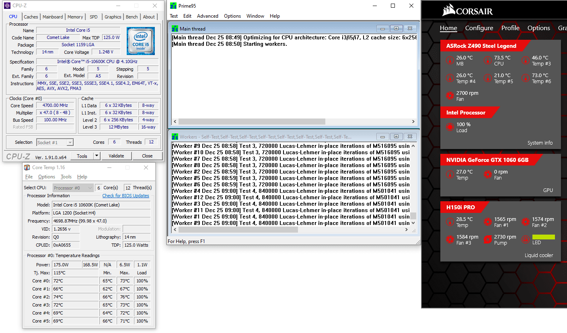The height and width of the screenshot is (333, 567).
Task: Open the Advanced menu in Prime95
Action: (207, 16)
